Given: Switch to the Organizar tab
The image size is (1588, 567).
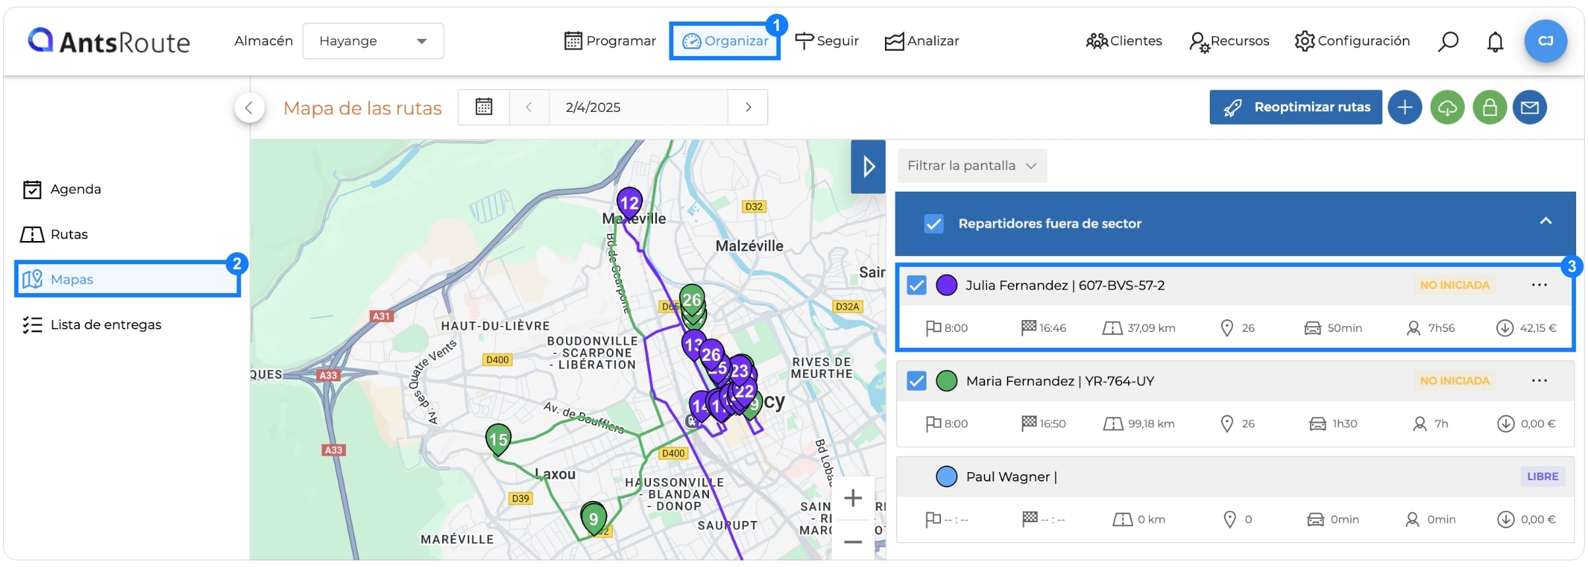Looking at the screenshot, I should pyautogui.click(x=725, y=41).
